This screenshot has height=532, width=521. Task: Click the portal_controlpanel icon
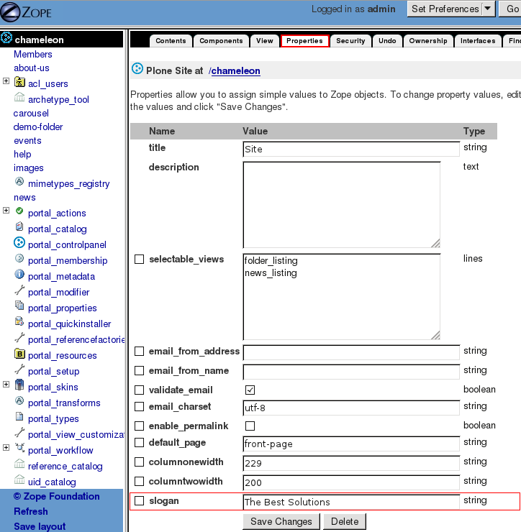pos(19,242)
